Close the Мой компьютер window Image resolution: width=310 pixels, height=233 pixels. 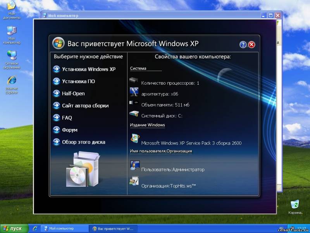point(278,16)
